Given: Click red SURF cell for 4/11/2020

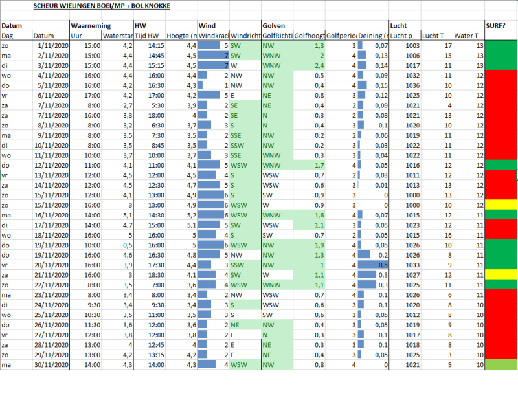Looking at the screenshot, I should [501, 75].
